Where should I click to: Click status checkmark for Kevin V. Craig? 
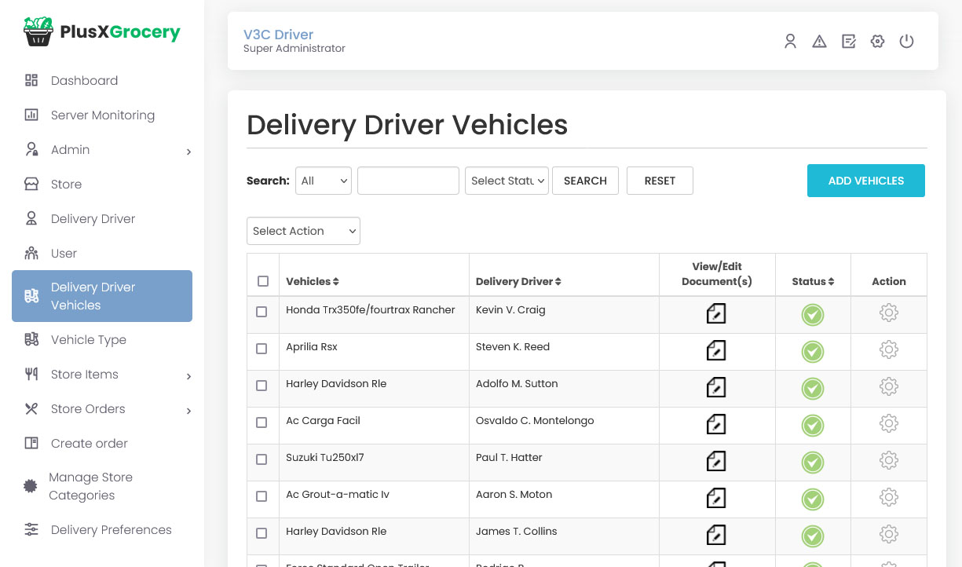tap(813, 315)
